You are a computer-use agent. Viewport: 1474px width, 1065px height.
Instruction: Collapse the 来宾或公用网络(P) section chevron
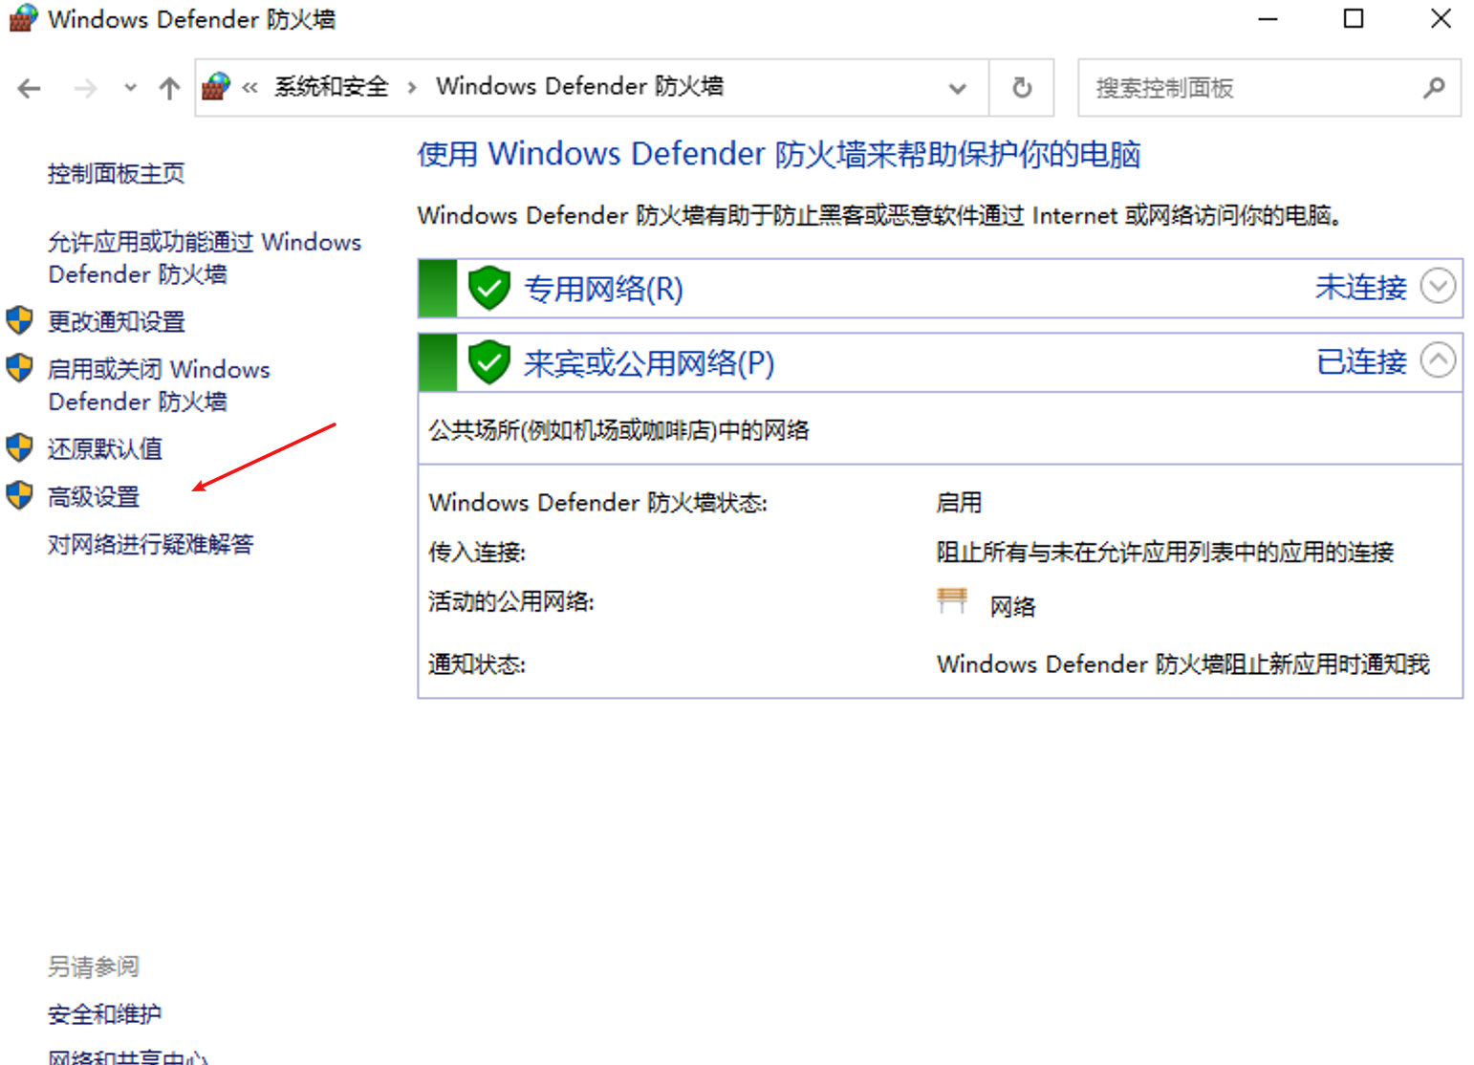tap(1438, 360)
